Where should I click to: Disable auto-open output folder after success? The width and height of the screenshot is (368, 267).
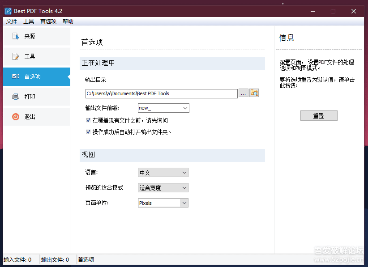(88, 132)
